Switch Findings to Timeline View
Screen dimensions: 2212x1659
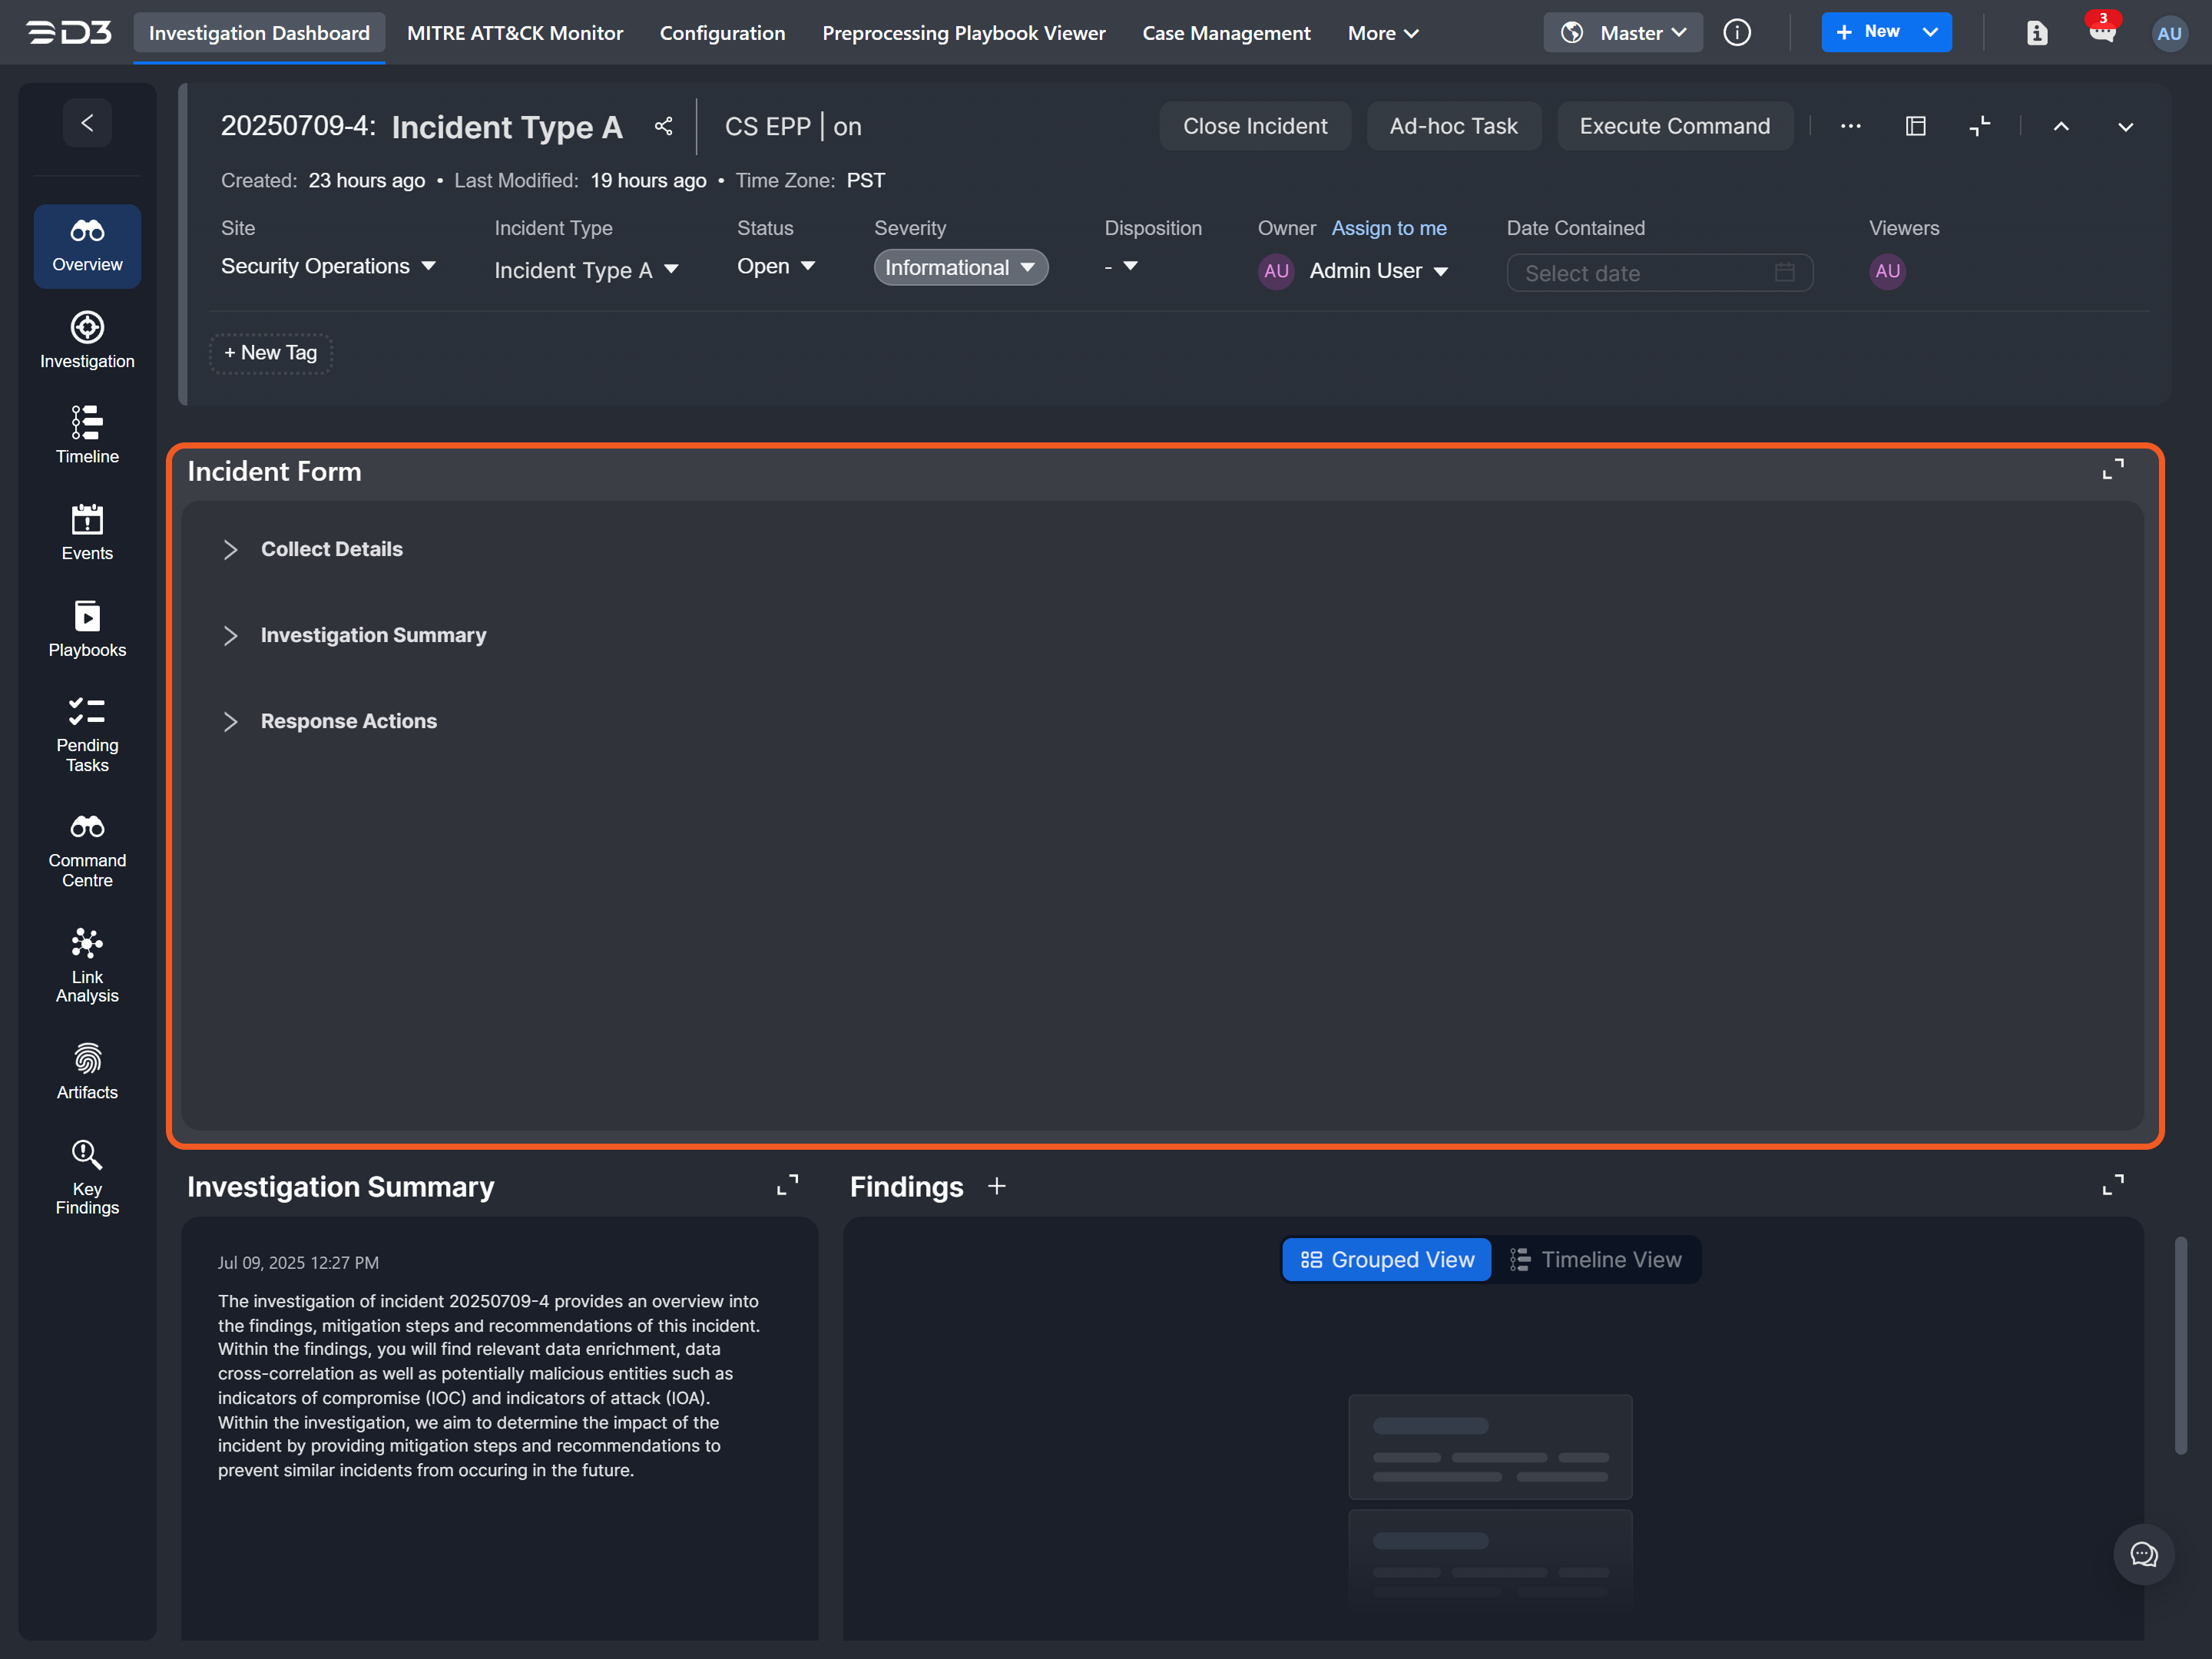tap(1596, 1260)
